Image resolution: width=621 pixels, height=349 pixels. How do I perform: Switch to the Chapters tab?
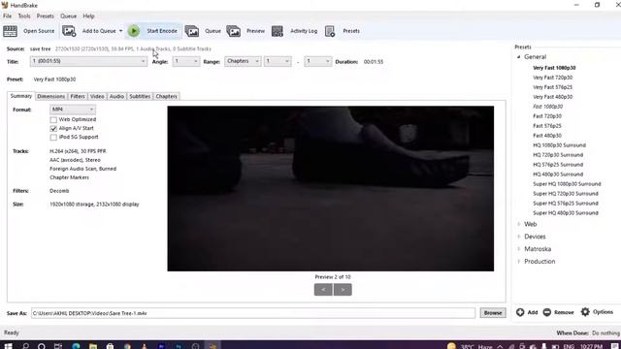tap(166, 97)
